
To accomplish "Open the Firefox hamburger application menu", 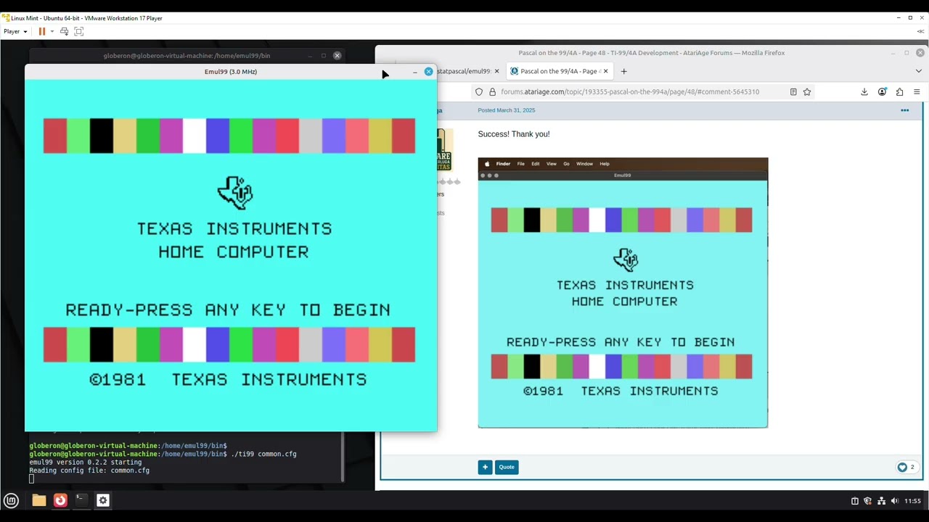I will pos(917,92).
